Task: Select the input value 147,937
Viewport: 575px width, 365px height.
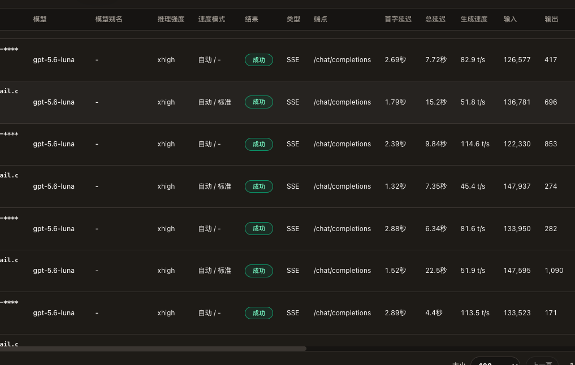Action: (x=517, y=186)
